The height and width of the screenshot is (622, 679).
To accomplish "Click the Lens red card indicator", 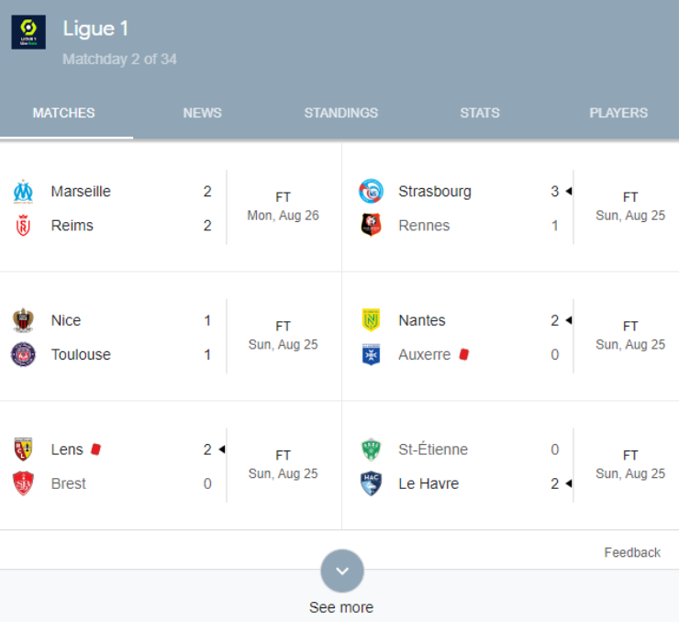I will click(x=95, y=450).
